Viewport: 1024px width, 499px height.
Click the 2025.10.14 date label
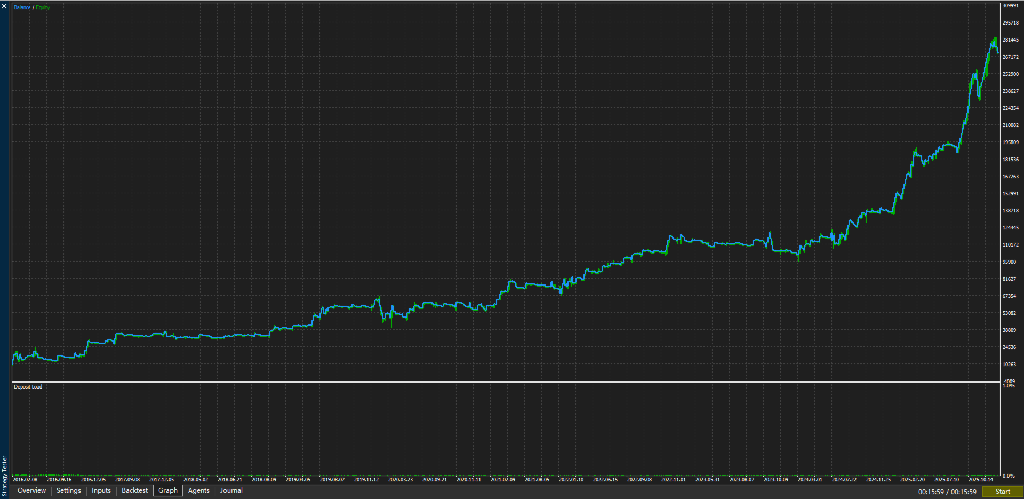point(981,480)
